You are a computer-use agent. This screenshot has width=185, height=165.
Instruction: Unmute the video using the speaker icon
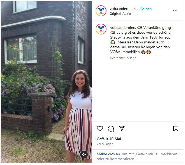click(x=84, y=154)
